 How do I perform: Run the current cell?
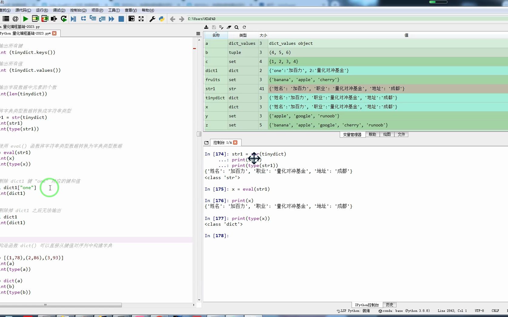(35, 19)
